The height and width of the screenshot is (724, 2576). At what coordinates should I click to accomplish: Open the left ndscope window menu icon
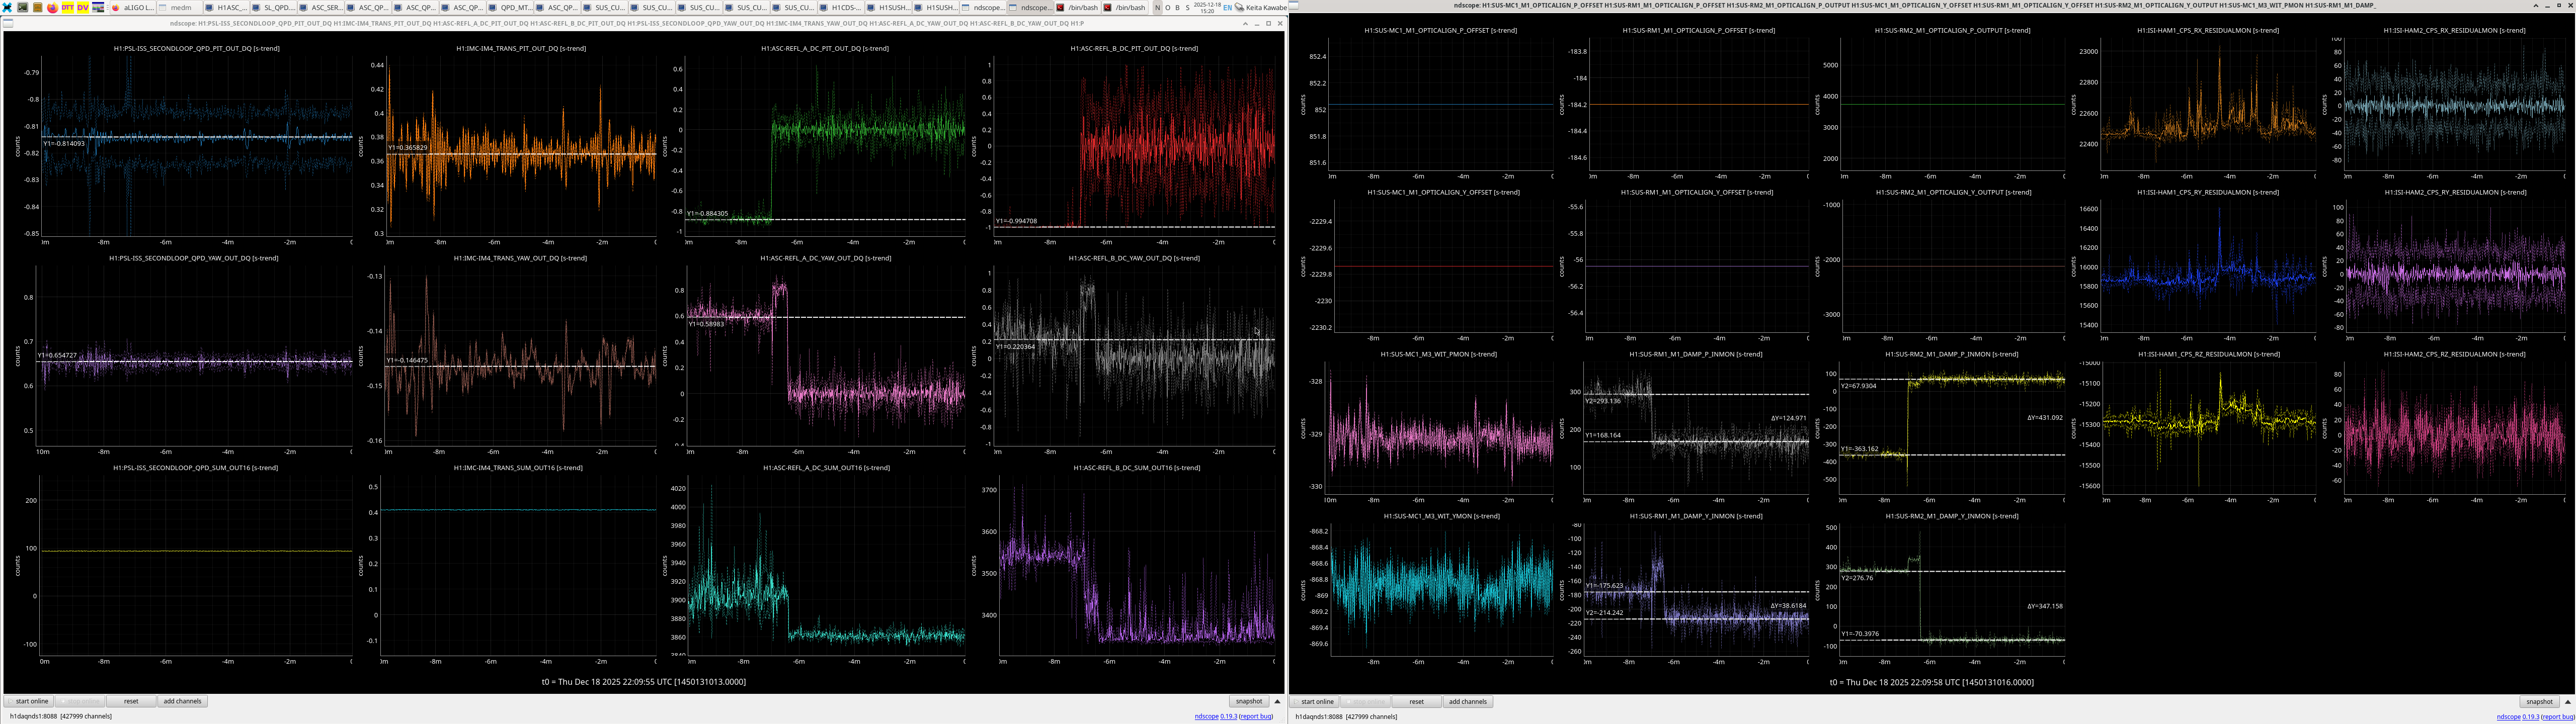(x=7, y=23)
